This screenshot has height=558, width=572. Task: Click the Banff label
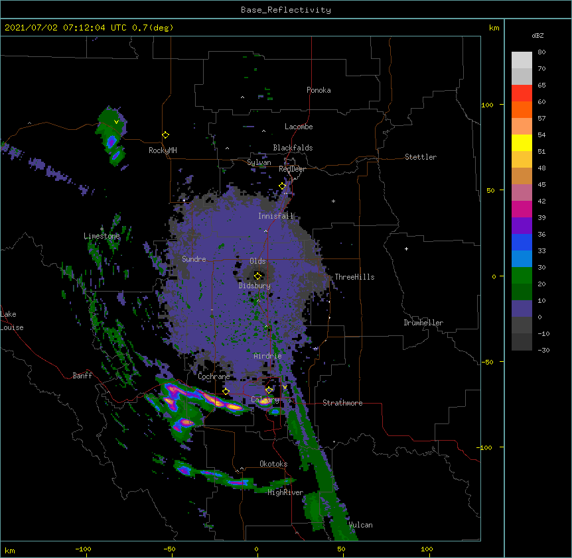pyautogui.click(x=82, y=376)
